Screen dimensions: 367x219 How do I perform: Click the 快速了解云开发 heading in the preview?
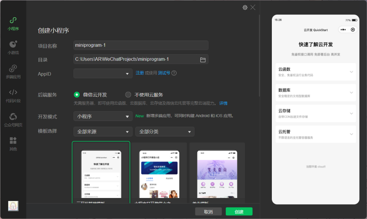pyautogui.click(x=316, y=45)
